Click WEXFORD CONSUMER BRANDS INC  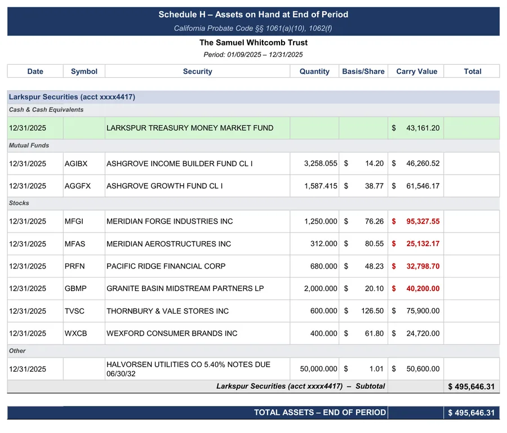(172, 333)
